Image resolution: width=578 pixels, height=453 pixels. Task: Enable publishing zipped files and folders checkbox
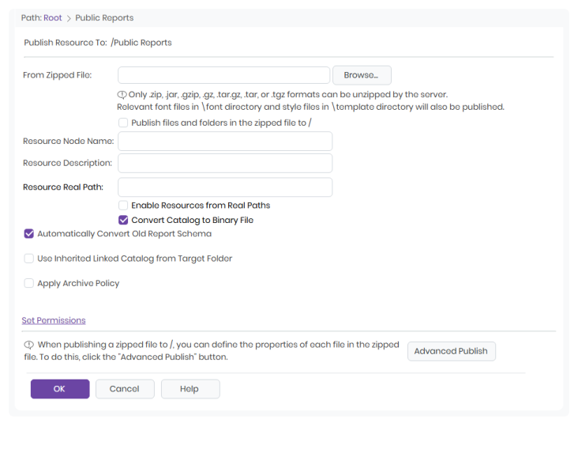(123, 123)
